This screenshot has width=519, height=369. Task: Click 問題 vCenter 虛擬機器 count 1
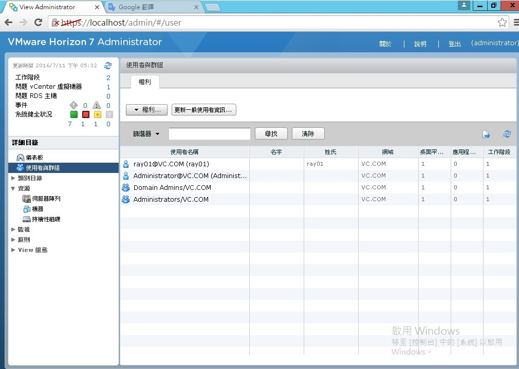click(x=108, y=87)
